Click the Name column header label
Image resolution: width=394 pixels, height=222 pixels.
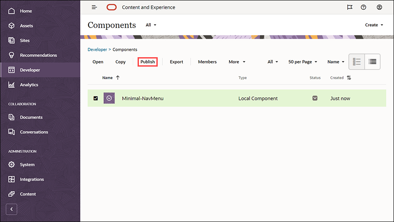pos(107,78)
